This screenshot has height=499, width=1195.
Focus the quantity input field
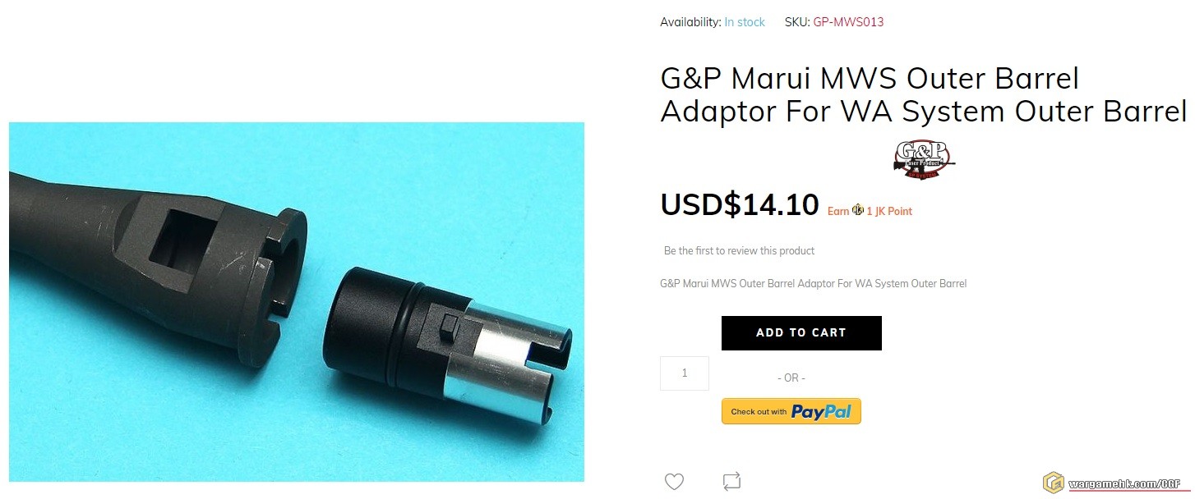[685, 373]
